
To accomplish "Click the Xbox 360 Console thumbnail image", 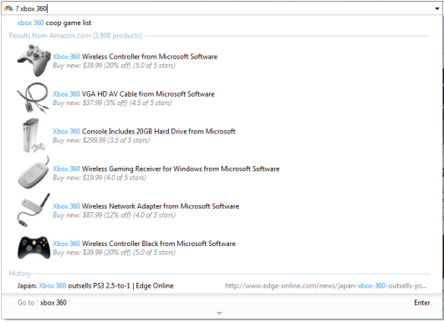I will [33, 135].
